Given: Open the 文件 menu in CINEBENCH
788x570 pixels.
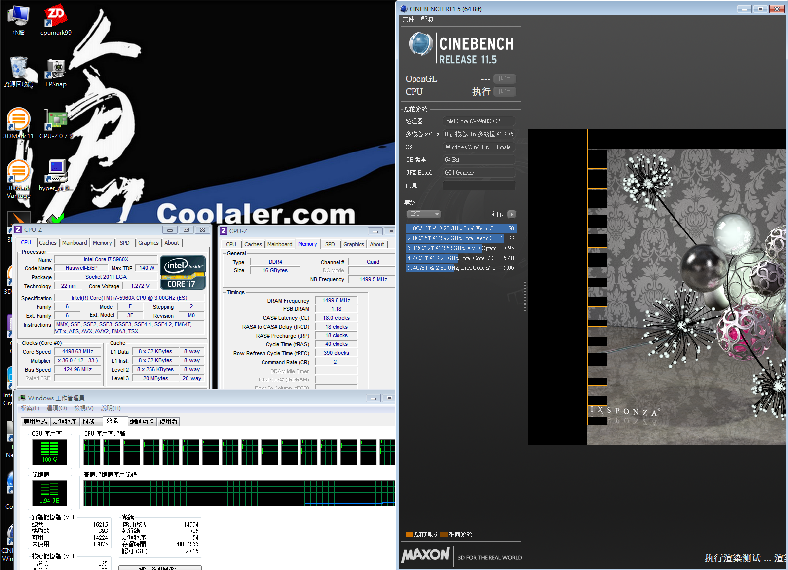Looking at the screenshot, I should click(408, 19).
